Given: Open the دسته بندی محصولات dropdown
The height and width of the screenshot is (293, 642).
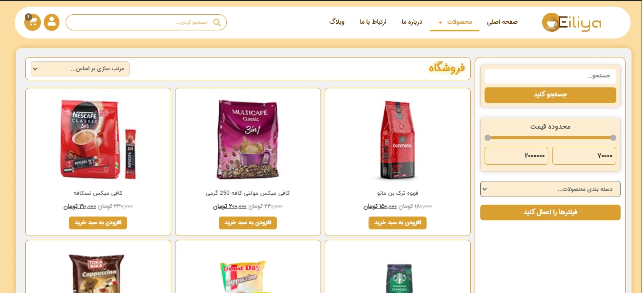Looking at the screenshot, I should (x=550, y=189).
